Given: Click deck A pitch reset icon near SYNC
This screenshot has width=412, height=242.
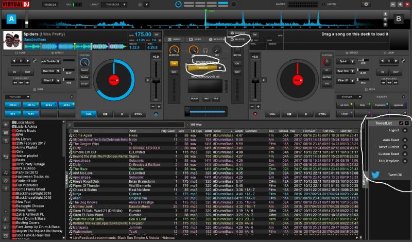Looking at the screenshot, I should coord(156,114).
